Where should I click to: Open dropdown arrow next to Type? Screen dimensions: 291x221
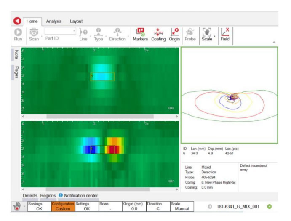coord(106,36)
